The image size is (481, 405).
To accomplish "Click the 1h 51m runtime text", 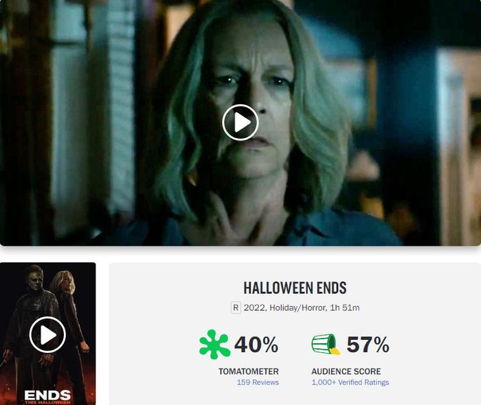I will [x=344, y=308].
